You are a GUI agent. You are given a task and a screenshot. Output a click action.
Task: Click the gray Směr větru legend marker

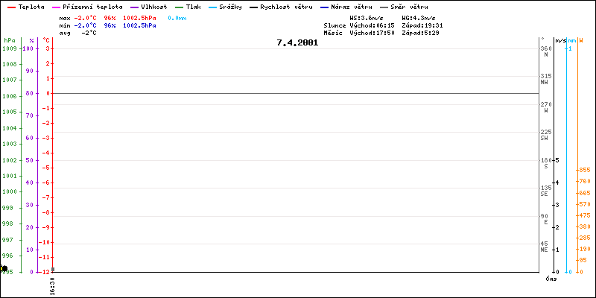pyautogui.click(x=384, y=6)
